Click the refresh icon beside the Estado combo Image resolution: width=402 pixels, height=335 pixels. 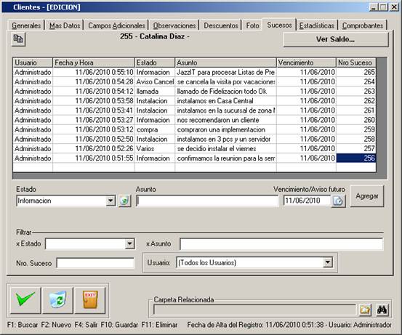click(x=124, y=201)
